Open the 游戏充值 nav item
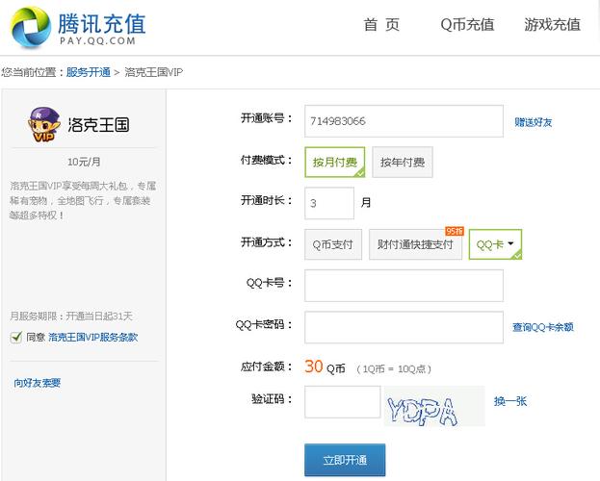This screenshot has width=600, height=481. (x=552, y=25)
